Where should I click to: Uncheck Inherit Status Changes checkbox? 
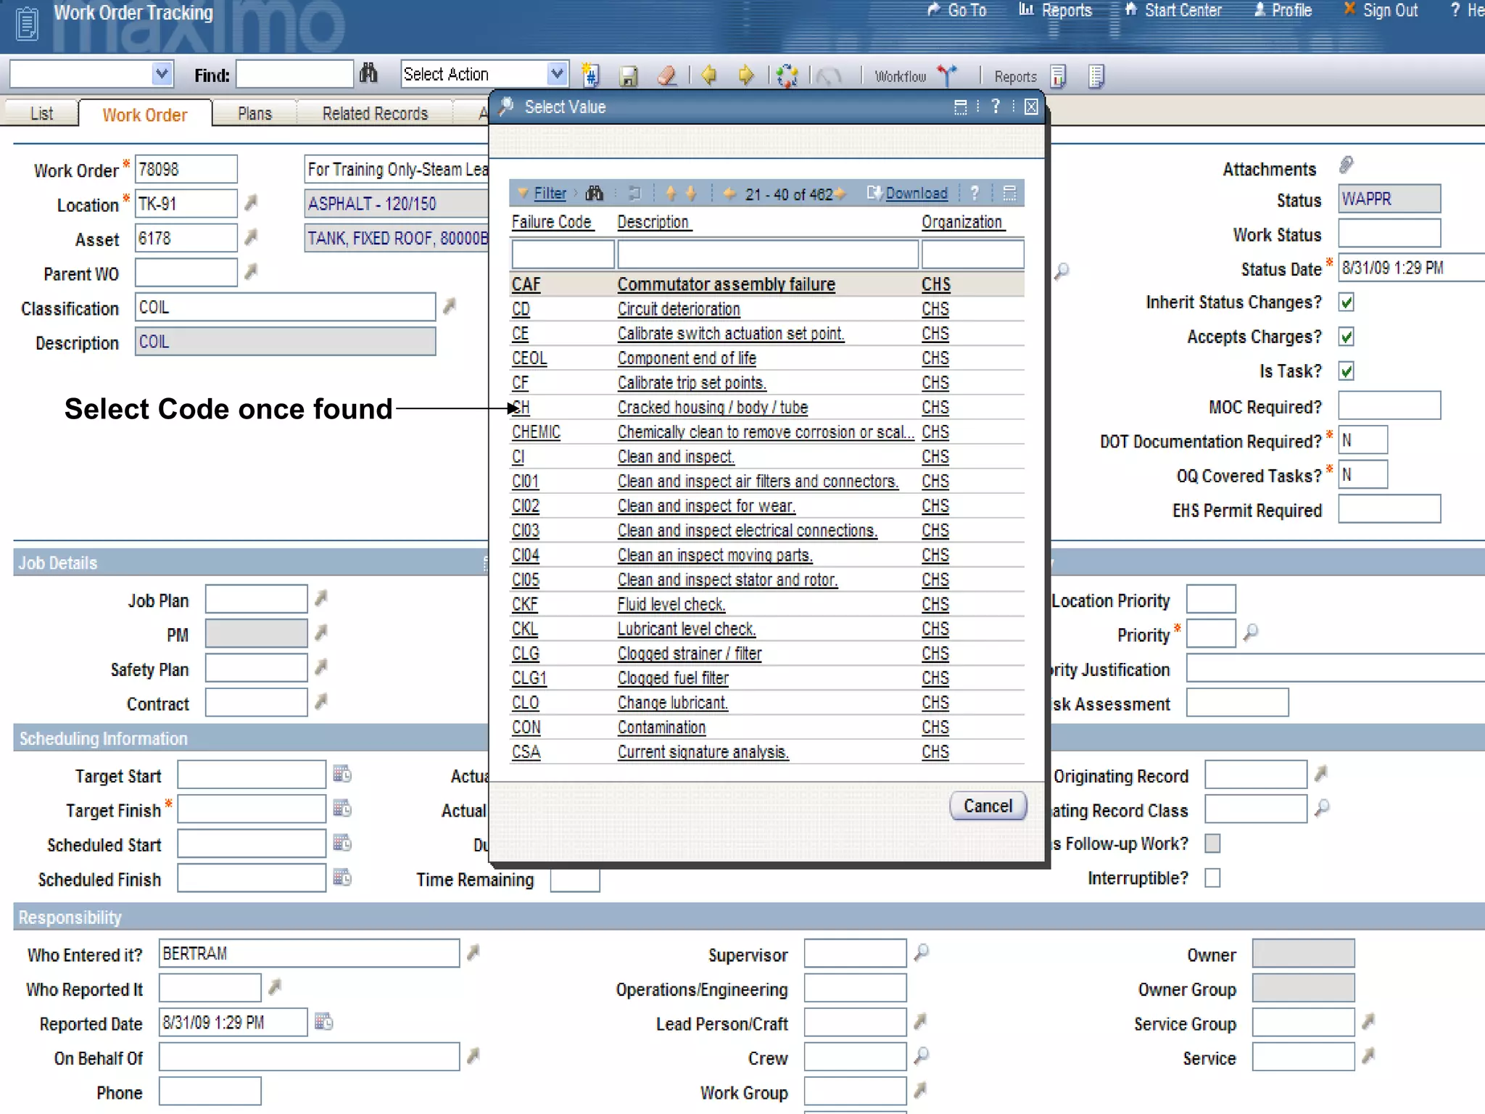pyautogui.click(x=1347, y=302)
